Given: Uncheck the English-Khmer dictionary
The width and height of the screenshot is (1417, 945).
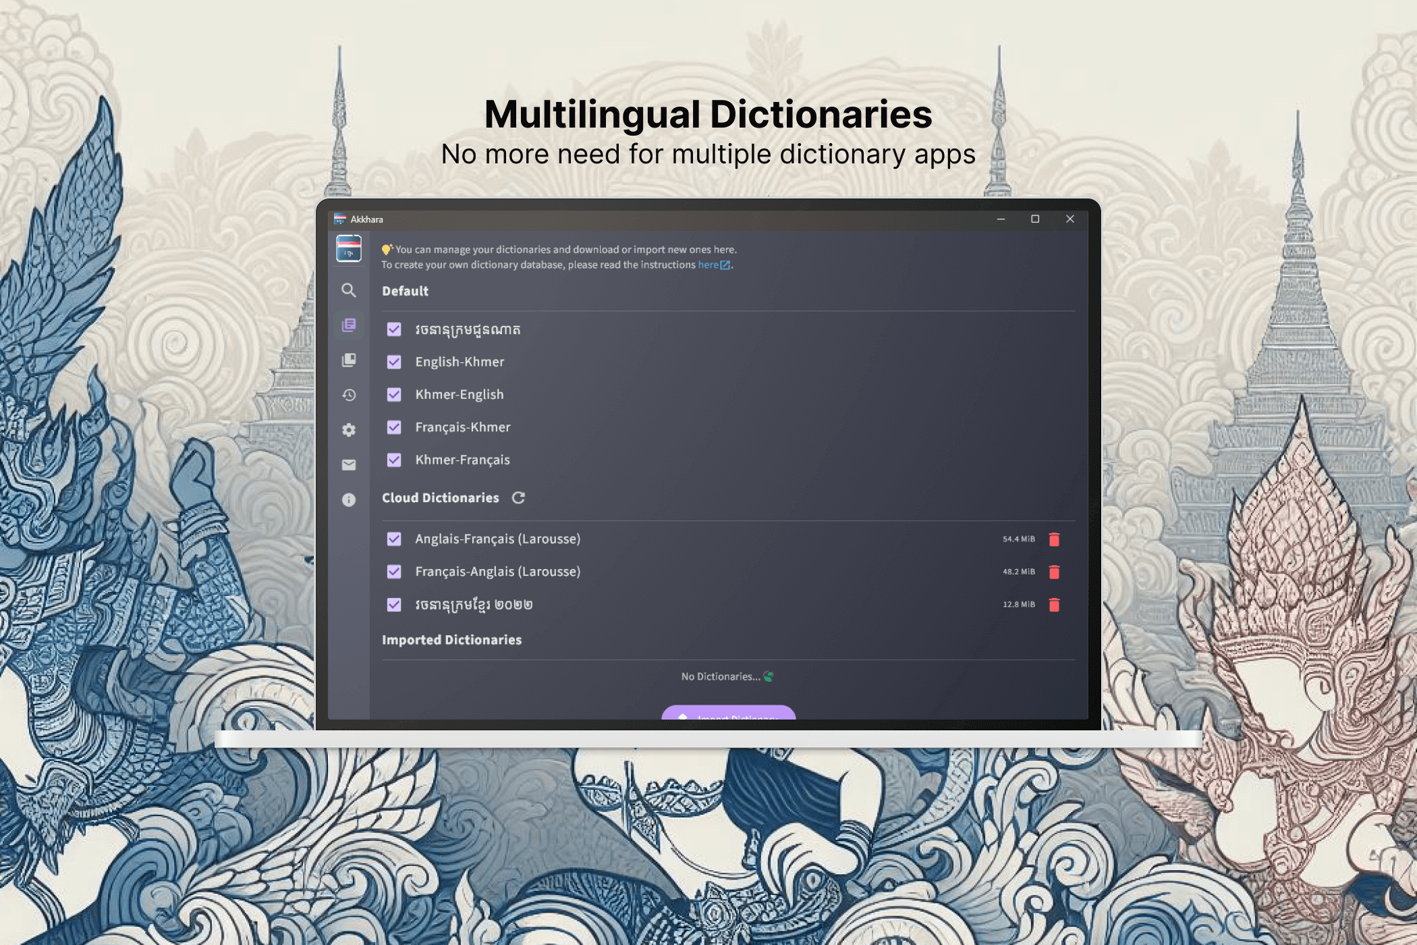Looking at the screenshot, I should (394, 362).
